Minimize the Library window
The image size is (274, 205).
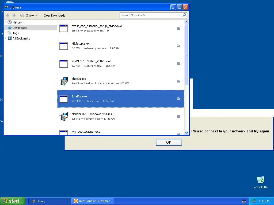click(x=173, y=7)
